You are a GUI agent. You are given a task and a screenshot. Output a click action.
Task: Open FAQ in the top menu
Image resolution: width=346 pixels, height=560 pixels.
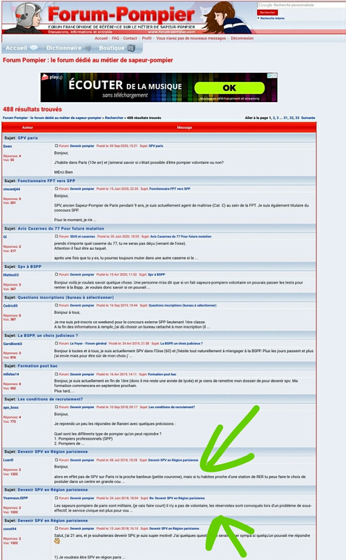coord(116,38)
